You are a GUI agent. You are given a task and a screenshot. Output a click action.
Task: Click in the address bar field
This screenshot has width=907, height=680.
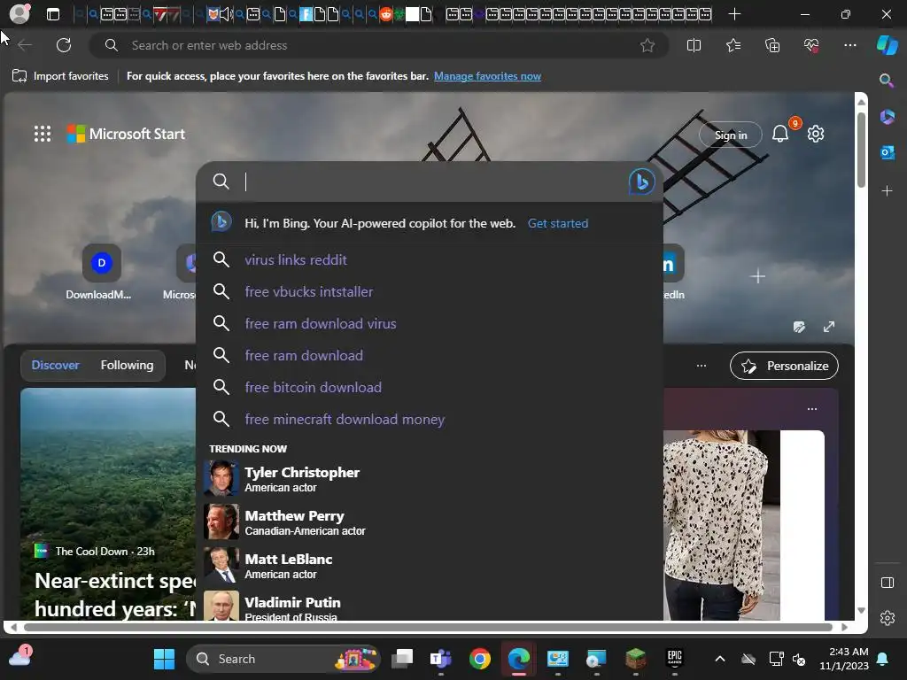379,45
